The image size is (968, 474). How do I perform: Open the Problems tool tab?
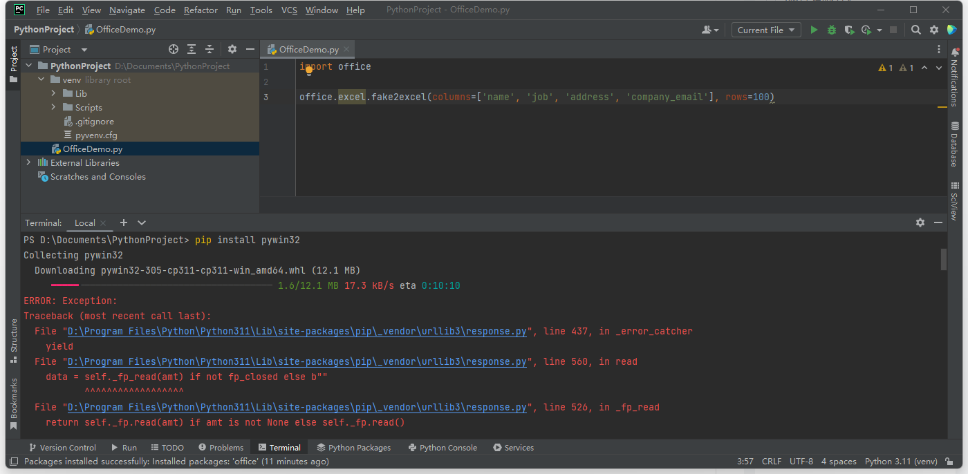tap(221, 448)
